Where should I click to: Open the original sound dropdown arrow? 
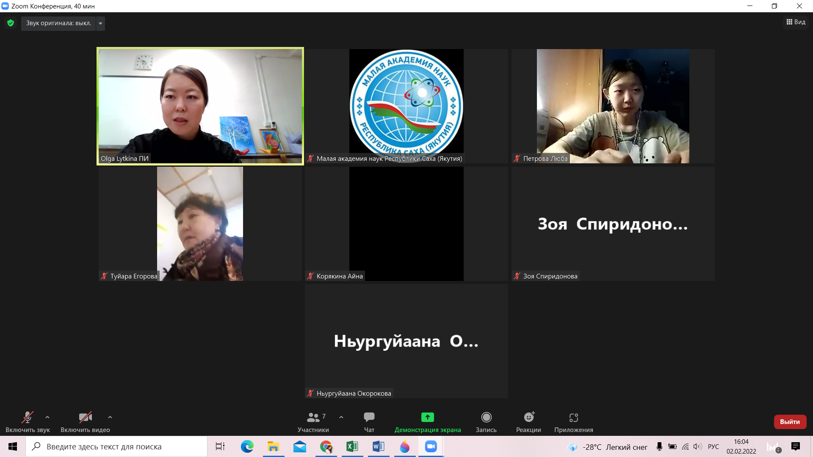[x=100, y=23]
